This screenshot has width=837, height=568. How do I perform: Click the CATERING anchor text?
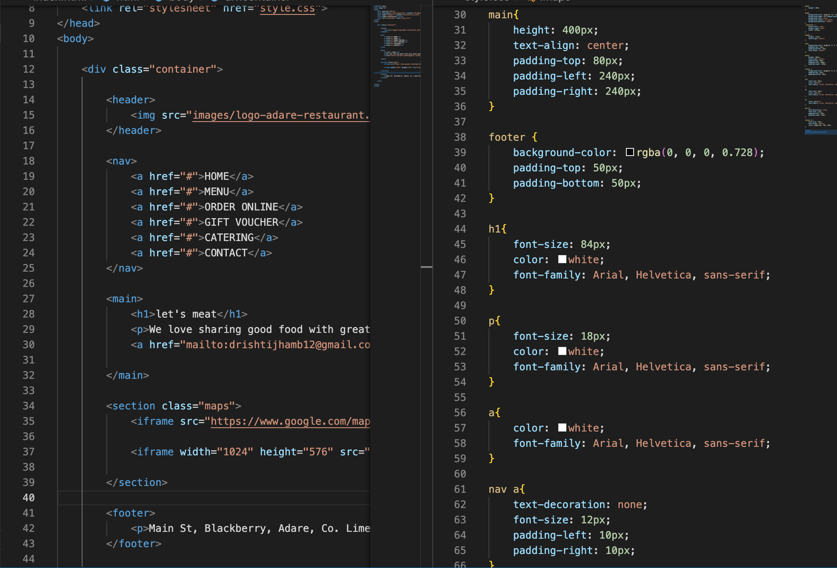pyautogui.click(x=229, y=238)
